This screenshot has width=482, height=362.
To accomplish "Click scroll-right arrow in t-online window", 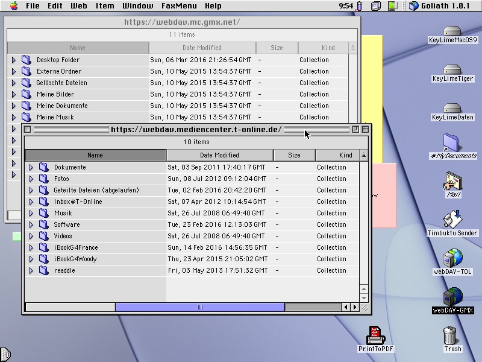I will point(355,307).
